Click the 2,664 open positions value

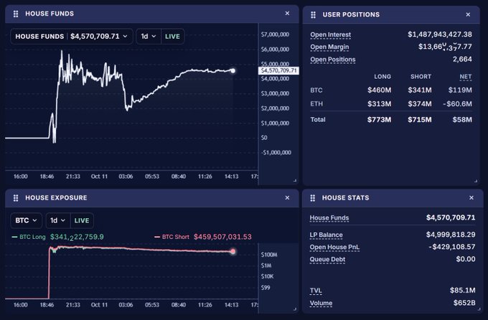462,59
